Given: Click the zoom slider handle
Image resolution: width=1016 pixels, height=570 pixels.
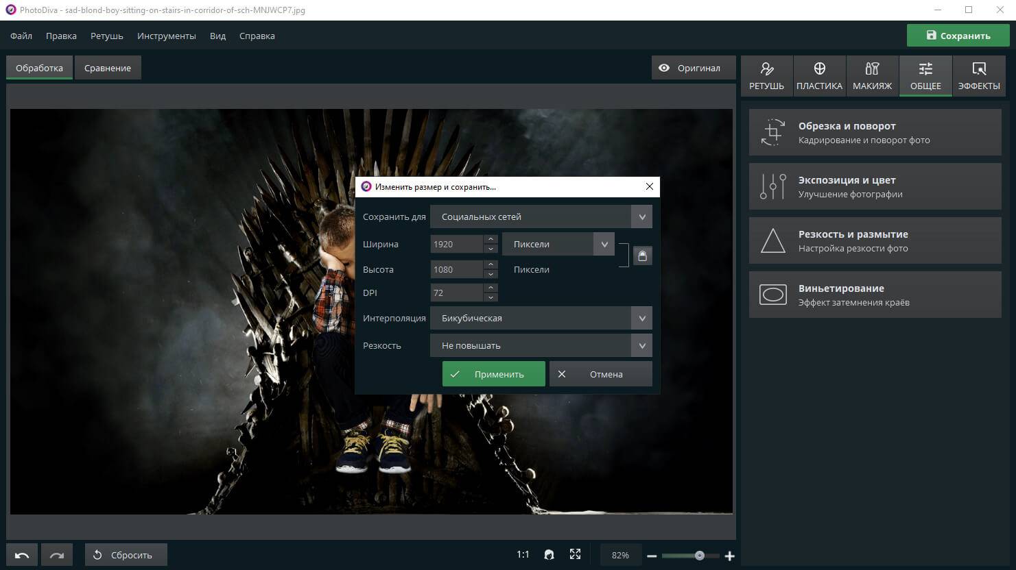Looking at the screenshot, I should pos(699,556).
